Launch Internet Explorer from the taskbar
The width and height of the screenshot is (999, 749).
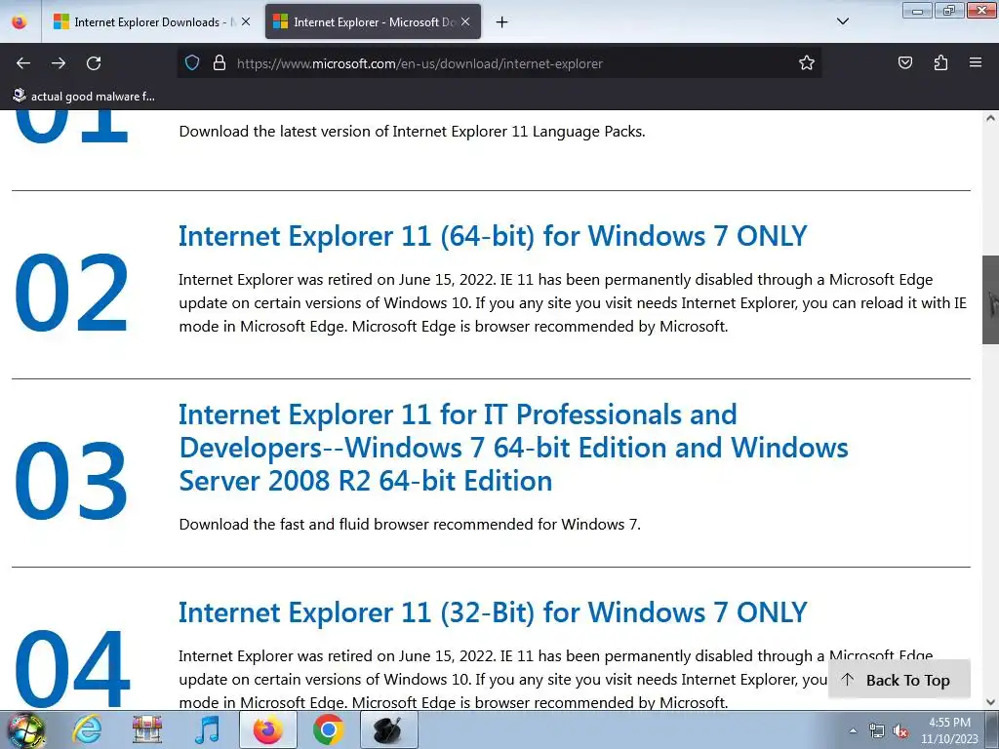pyautogui.click(x=87, y=729)
